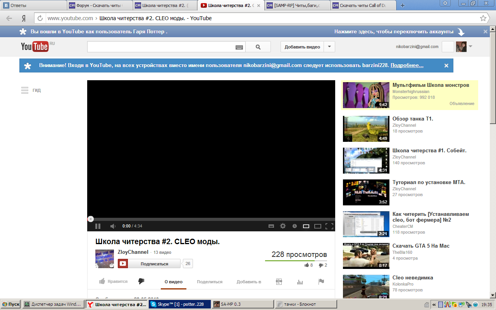Open the player settings gear

click(283, 226)
